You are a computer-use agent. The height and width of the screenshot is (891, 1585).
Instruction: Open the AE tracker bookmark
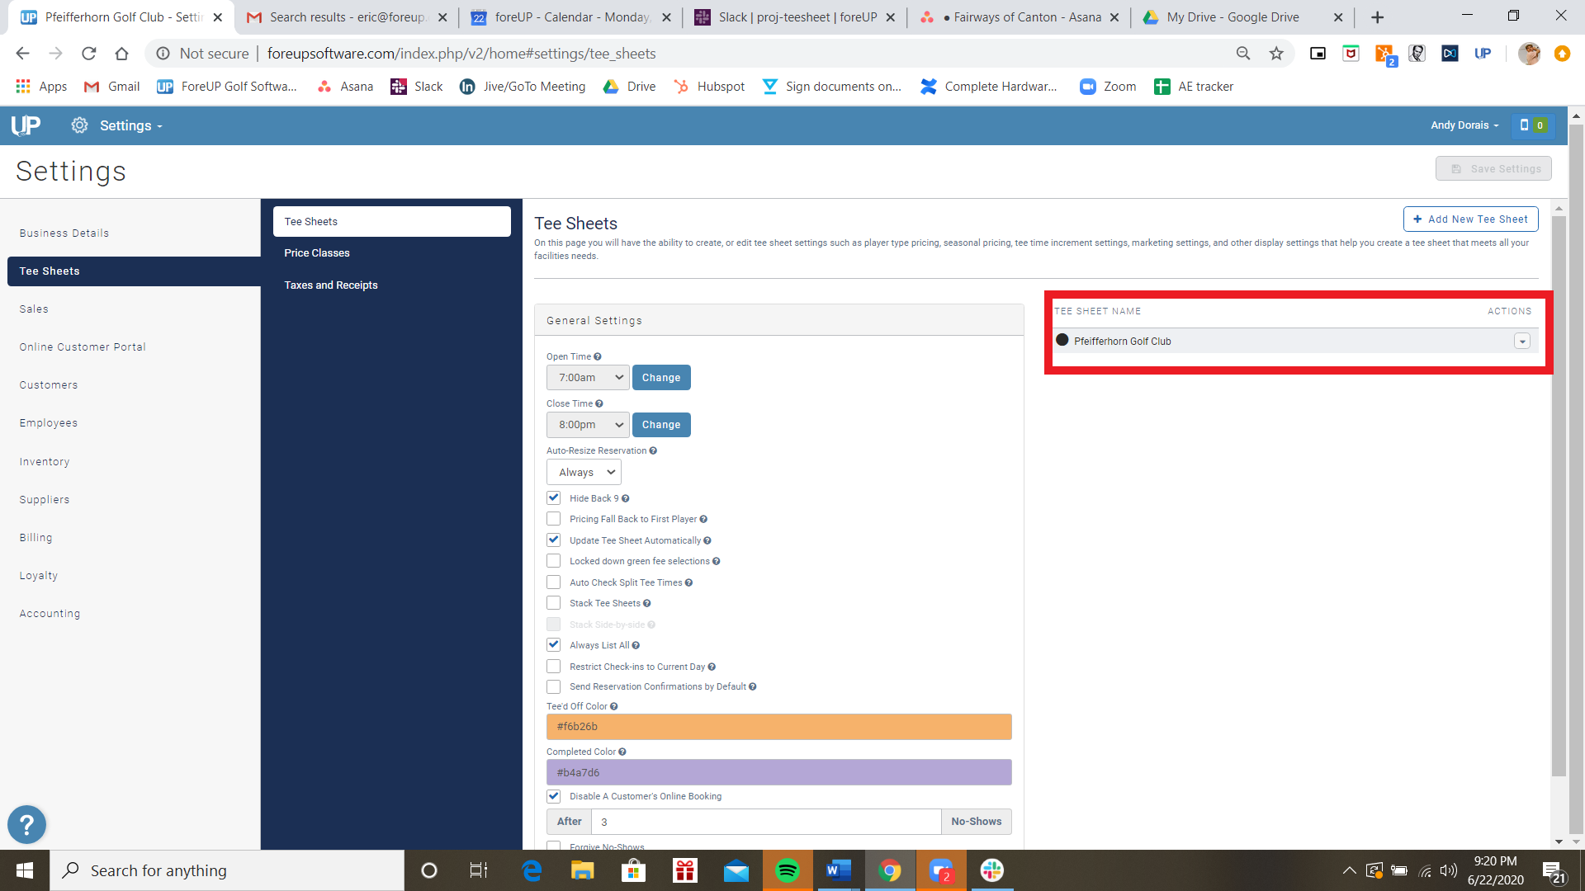(1194, 87)
